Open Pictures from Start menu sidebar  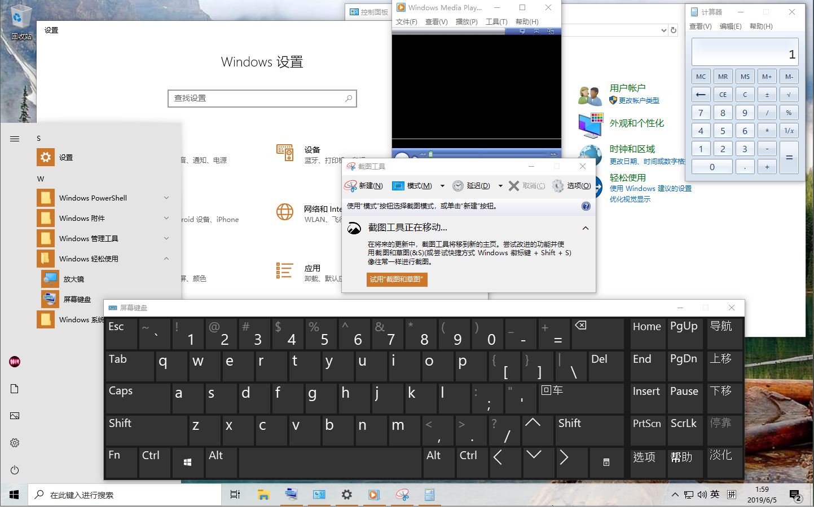15,416
